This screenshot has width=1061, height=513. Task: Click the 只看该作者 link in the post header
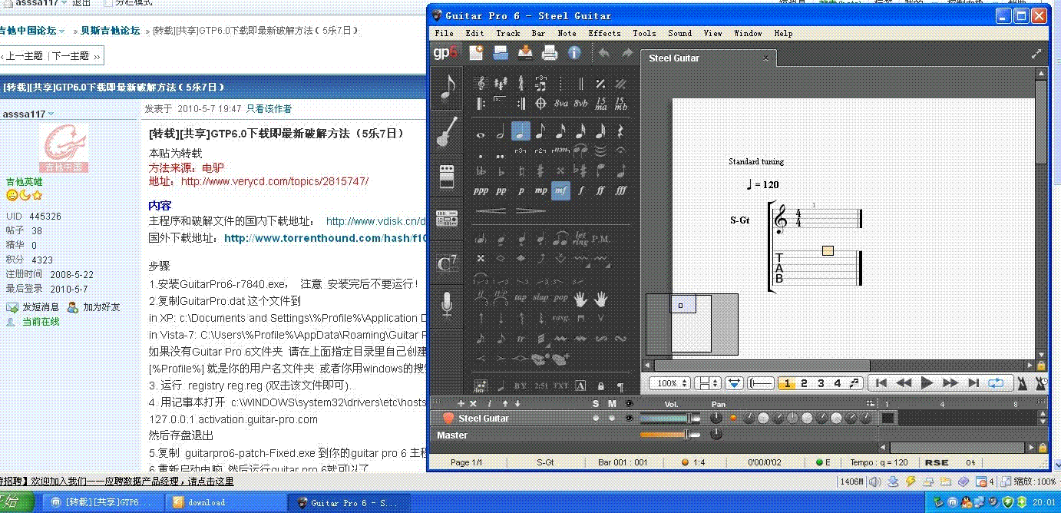point(269,109)
